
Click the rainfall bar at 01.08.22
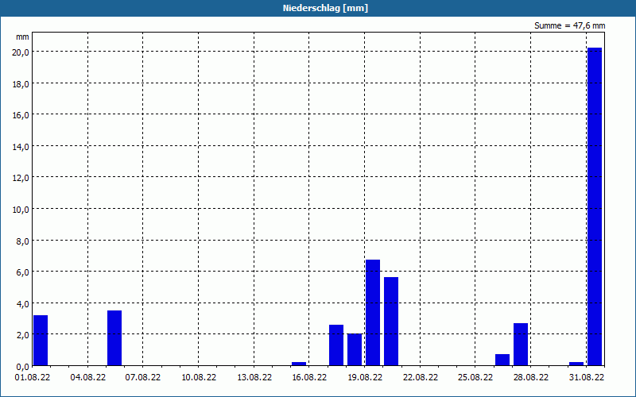41,341
